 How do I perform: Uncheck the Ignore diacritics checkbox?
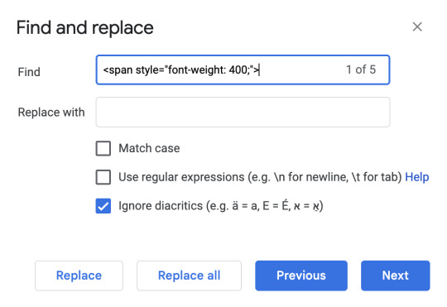pyautogui.click(x=103, y=206)
